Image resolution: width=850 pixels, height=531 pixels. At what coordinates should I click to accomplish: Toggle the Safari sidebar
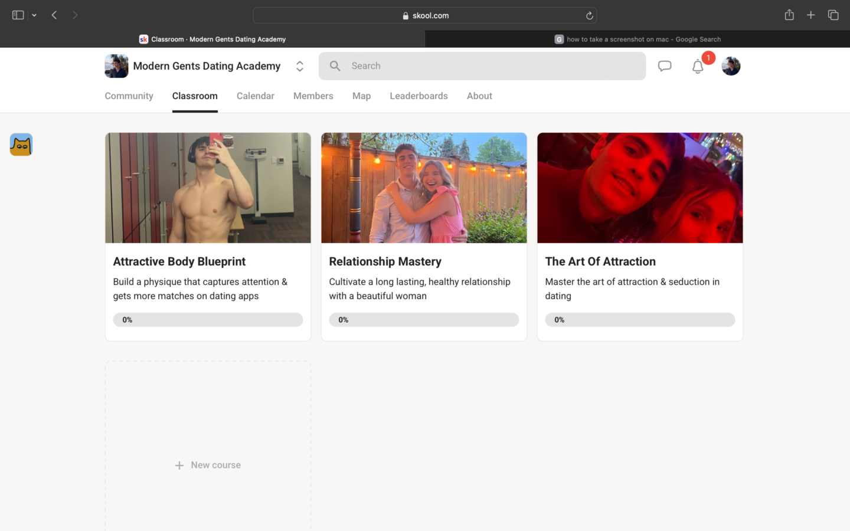[x=18, y=15]
